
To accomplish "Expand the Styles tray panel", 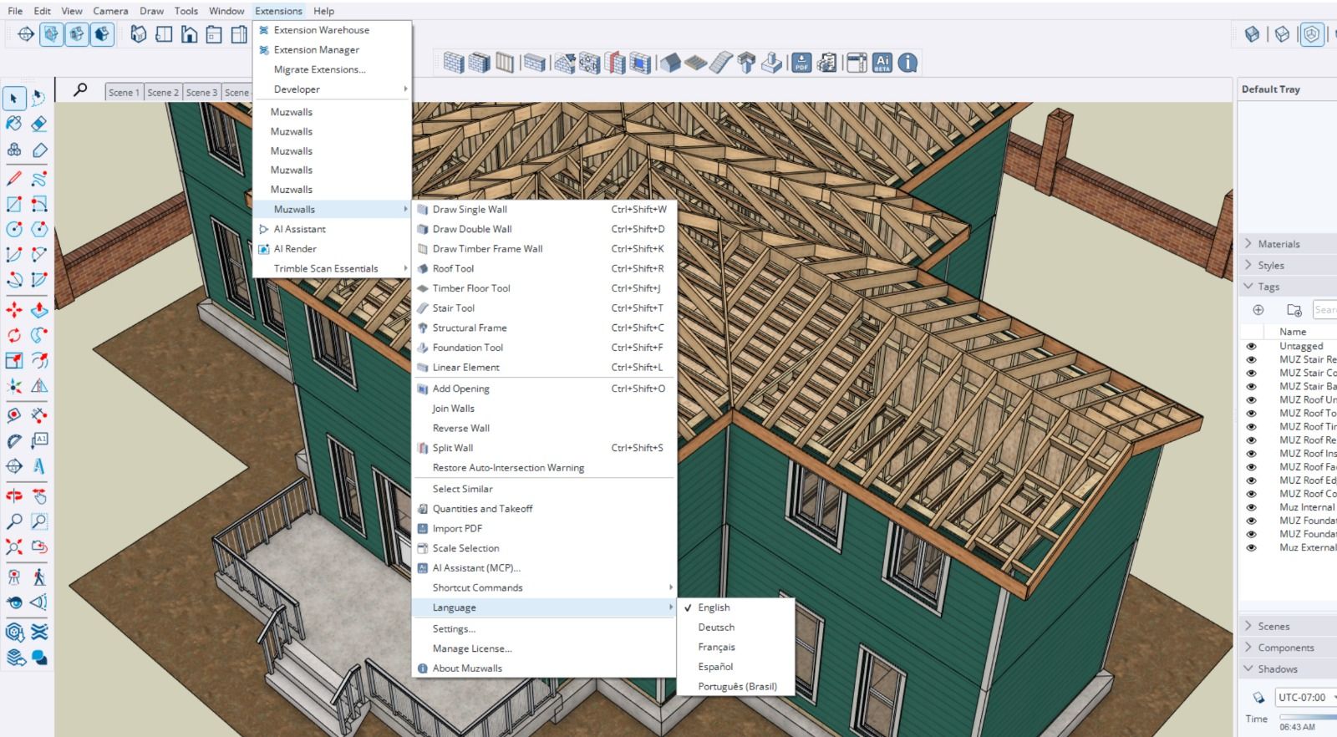I will click(x=1288, y=266).
